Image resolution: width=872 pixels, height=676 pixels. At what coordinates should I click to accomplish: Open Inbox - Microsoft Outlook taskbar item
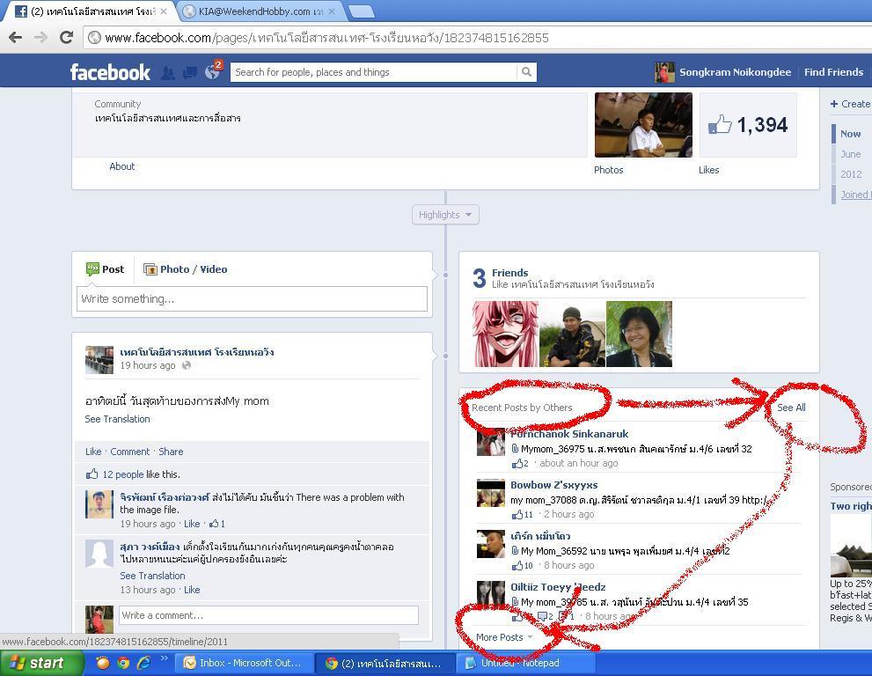[x=244, y=663]
